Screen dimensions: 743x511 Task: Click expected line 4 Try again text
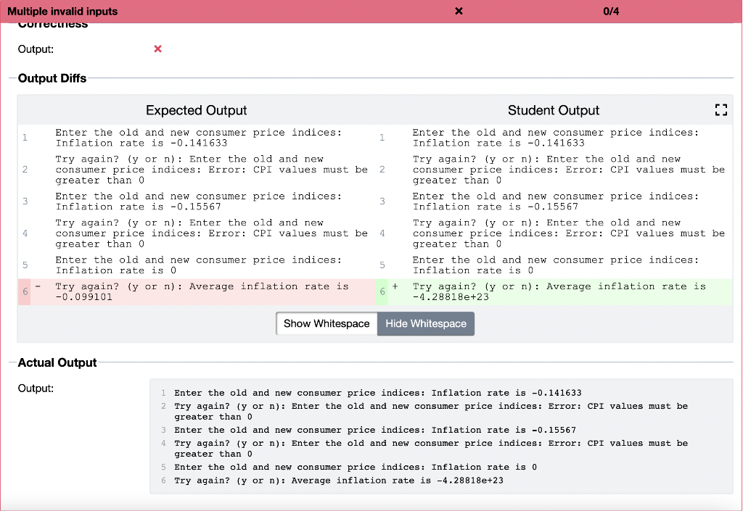tap(211, 233)
